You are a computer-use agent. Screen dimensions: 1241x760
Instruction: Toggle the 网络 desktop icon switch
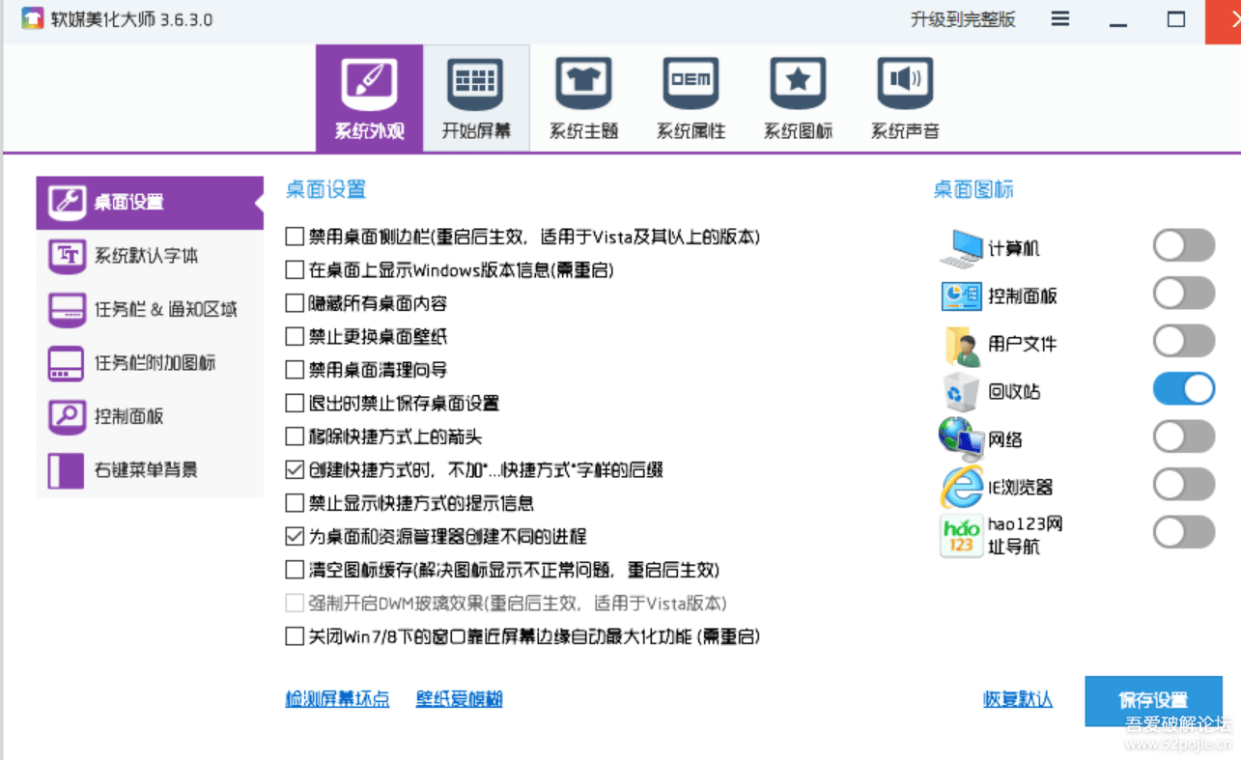(1184, 436)
